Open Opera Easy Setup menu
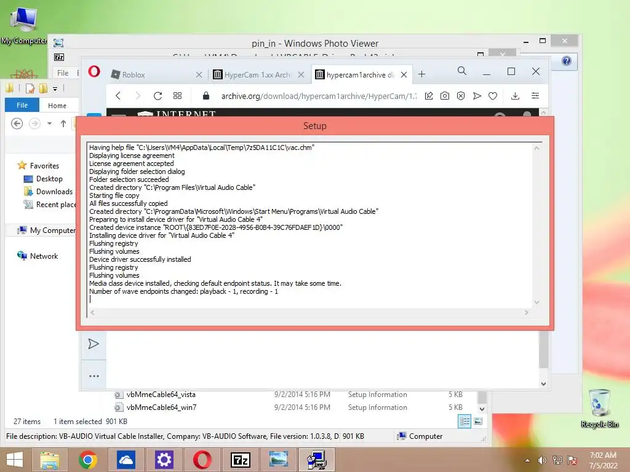 pyautogui.click(x=535, y=96)
